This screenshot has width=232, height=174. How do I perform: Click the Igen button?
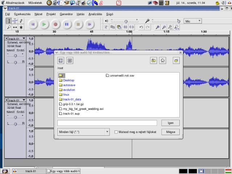click(170, 123)
